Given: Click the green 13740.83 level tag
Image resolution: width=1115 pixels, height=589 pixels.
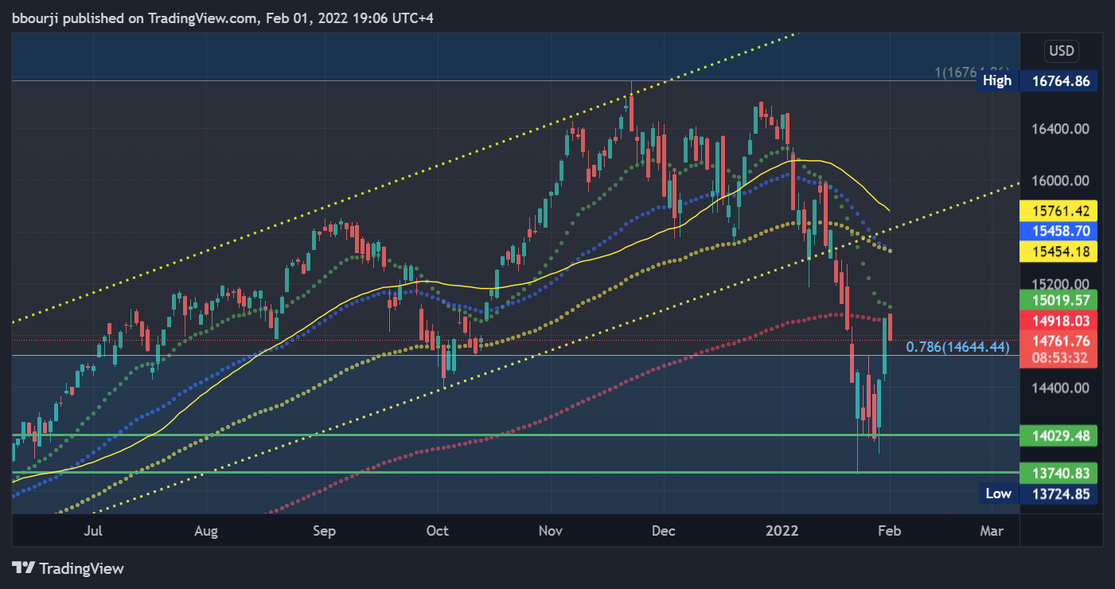Looking at the screenshot, I should pyautogui.click(x=1061, y=473).
